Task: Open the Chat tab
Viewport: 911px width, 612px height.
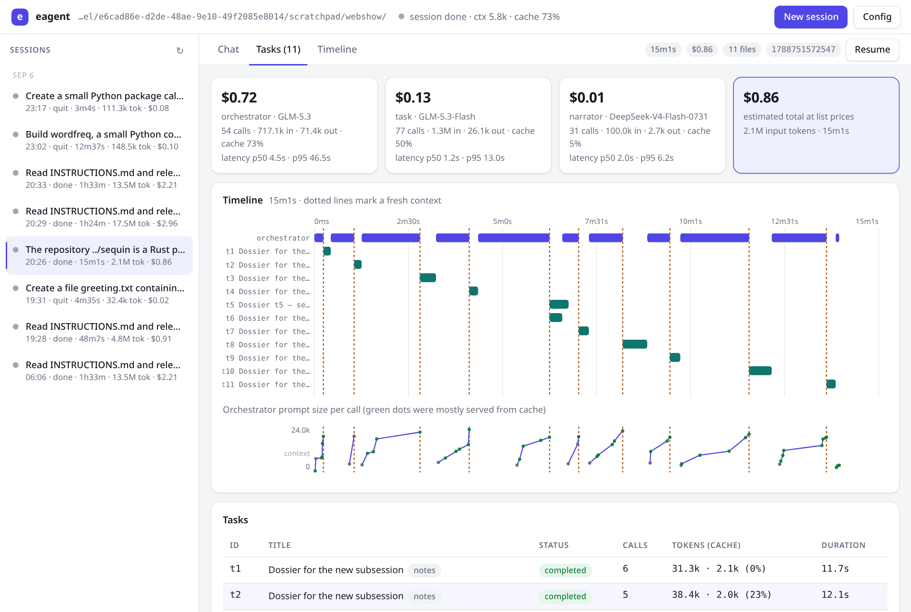Action: click(228, 49)
